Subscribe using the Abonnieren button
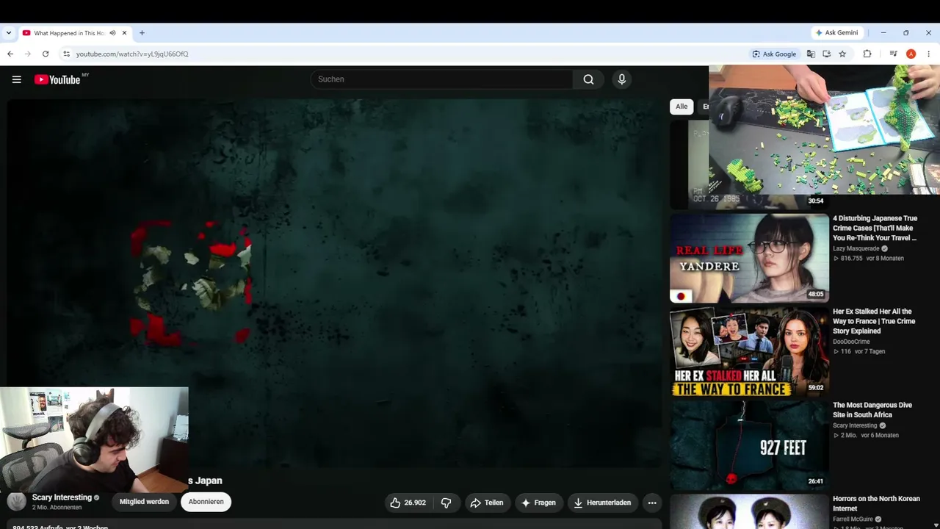The width and height of the screenshot is (940, 529). click(206, 502)
